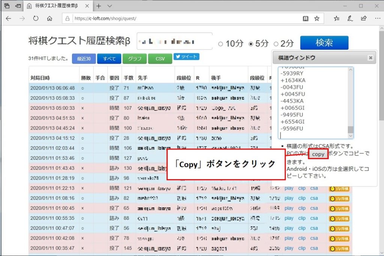Viewport: 384px width, 256px height.
Task: Open play link in 00:55:35 row
Action: point(289,218)
